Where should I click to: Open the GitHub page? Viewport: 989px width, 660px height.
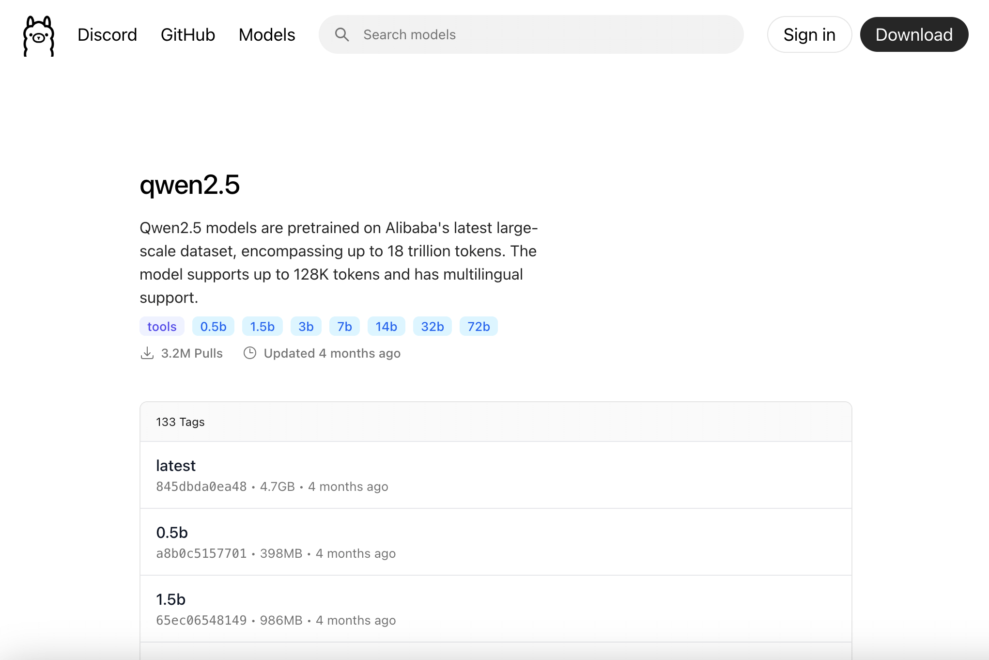(187, 34)
